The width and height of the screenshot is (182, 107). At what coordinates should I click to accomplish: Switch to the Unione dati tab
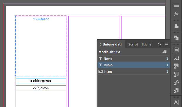112,44
